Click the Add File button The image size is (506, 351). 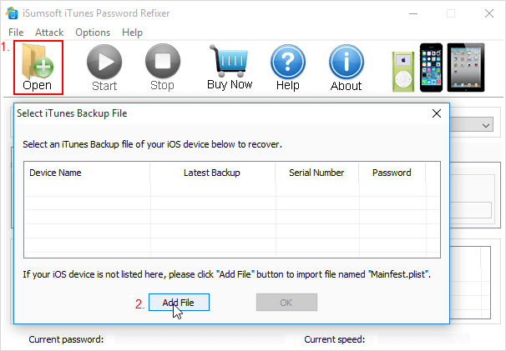[x=179, y=303]
